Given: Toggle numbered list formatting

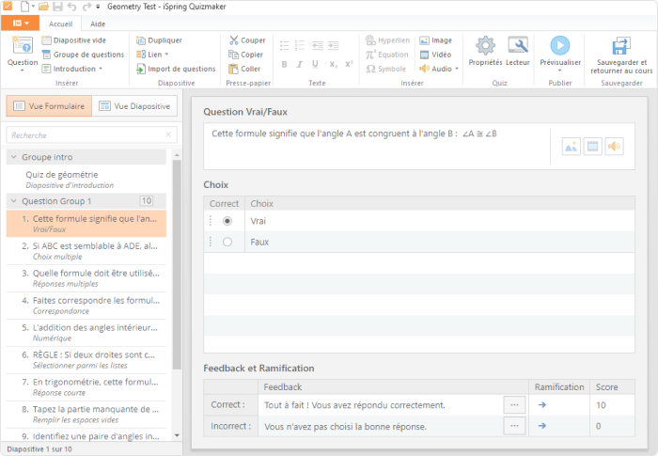Looking at the screenshot, I should [x=300, y=45].
